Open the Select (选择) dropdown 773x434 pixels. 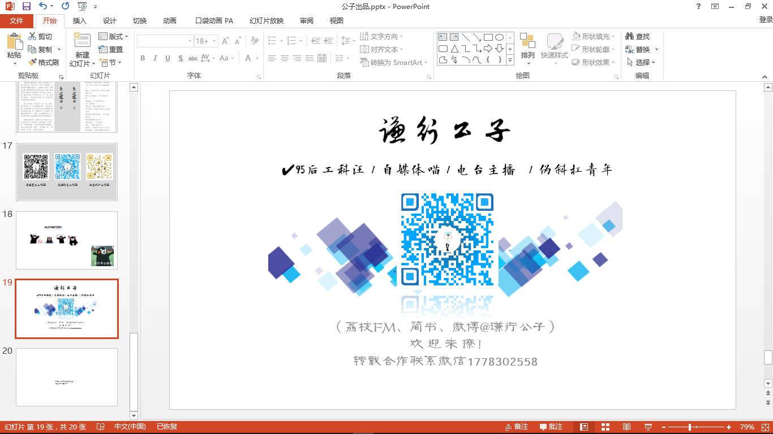click(641, 62)
